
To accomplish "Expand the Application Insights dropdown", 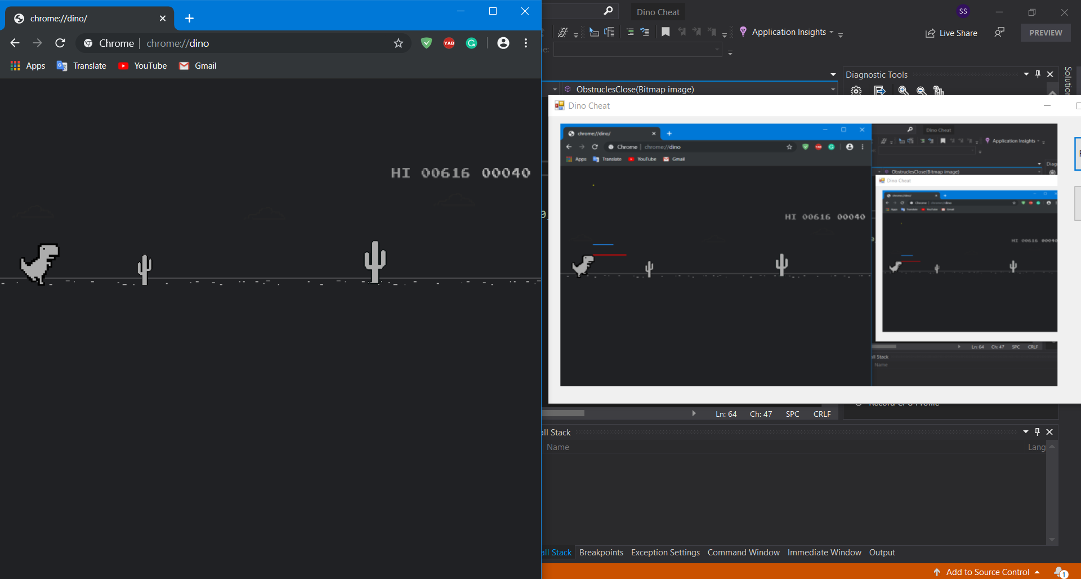I will point(831,32).
